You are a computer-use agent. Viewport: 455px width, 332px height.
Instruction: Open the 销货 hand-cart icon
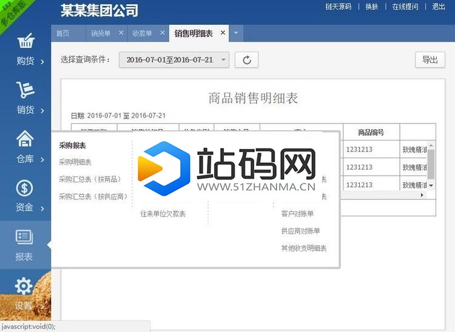(25, 90)
